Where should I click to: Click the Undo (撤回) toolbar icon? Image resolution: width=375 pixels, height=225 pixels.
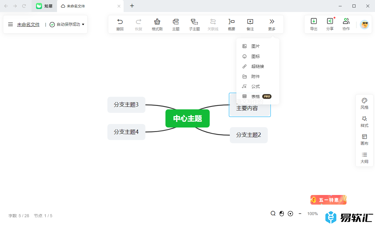coord(120,22)
